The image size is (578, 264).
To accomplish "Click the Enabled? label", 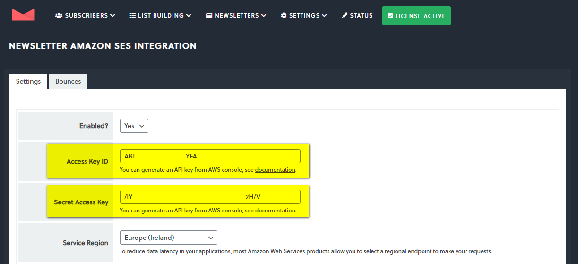I will coord(94,126).
